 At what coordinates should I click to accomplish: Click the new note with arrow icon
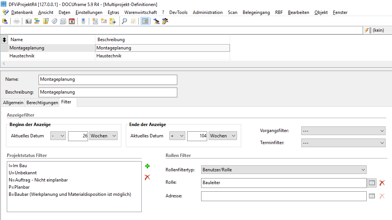113,21
